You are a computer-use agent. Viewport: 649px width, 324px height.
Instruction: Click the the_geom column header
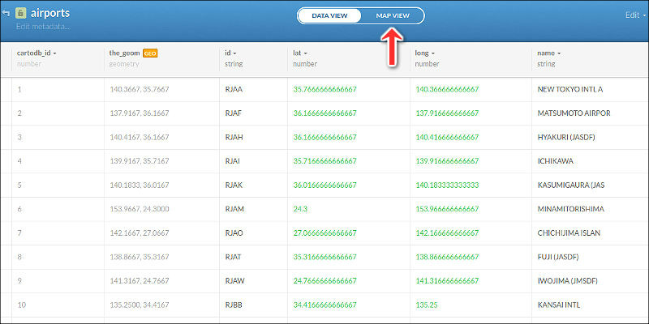(x=124, y=53)
